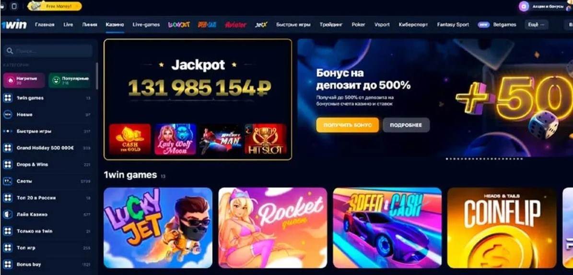573x275 pixels.
Task: Open the Aviator logo in navigation bar
Action: [236, 25]
